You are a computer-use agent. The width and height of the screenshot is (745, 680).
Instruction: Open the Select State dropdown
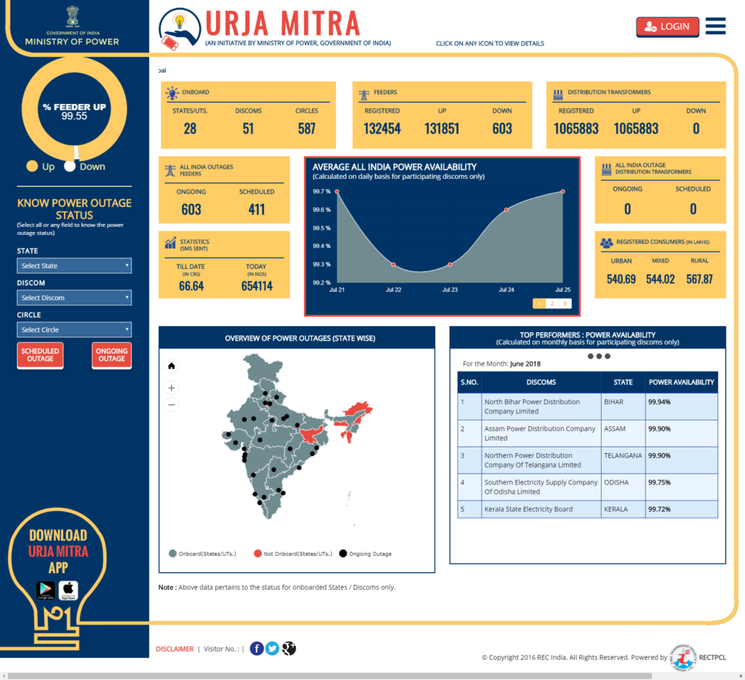(x=73, y=266)
